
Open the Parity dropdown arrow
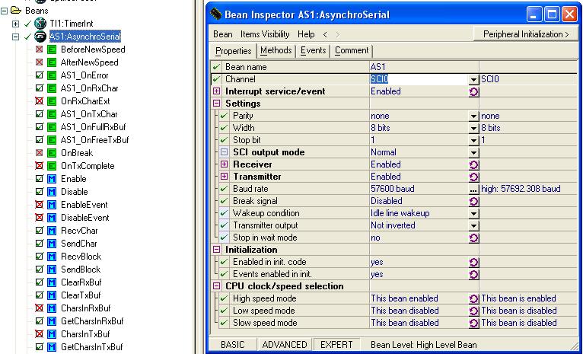click(473, 116)
